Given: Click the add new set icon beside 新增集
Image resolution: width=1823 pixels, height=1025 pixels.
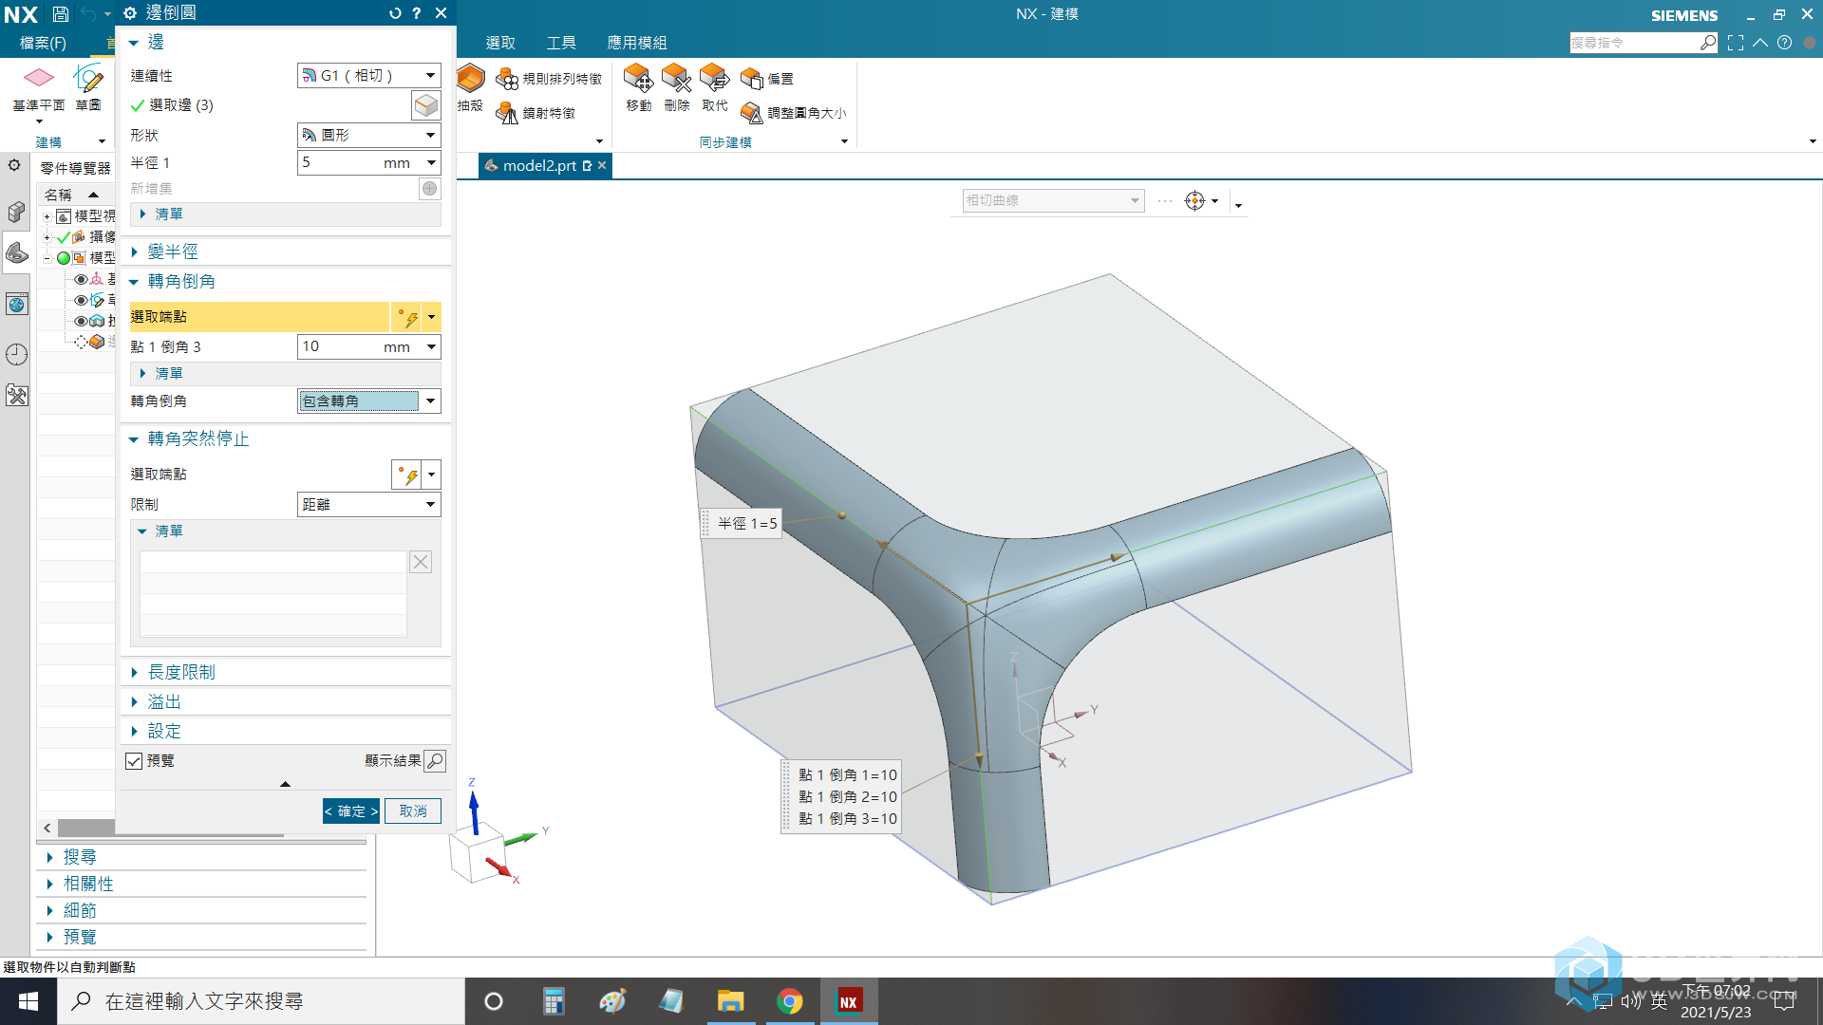Looking at the screenshot, I should 430,189.
